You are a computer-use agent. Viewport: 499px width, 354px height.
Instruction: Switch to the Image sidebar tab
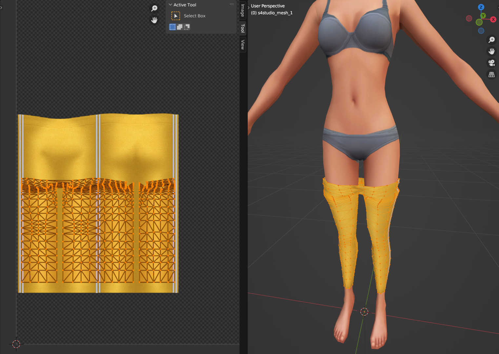click(243, 10)
